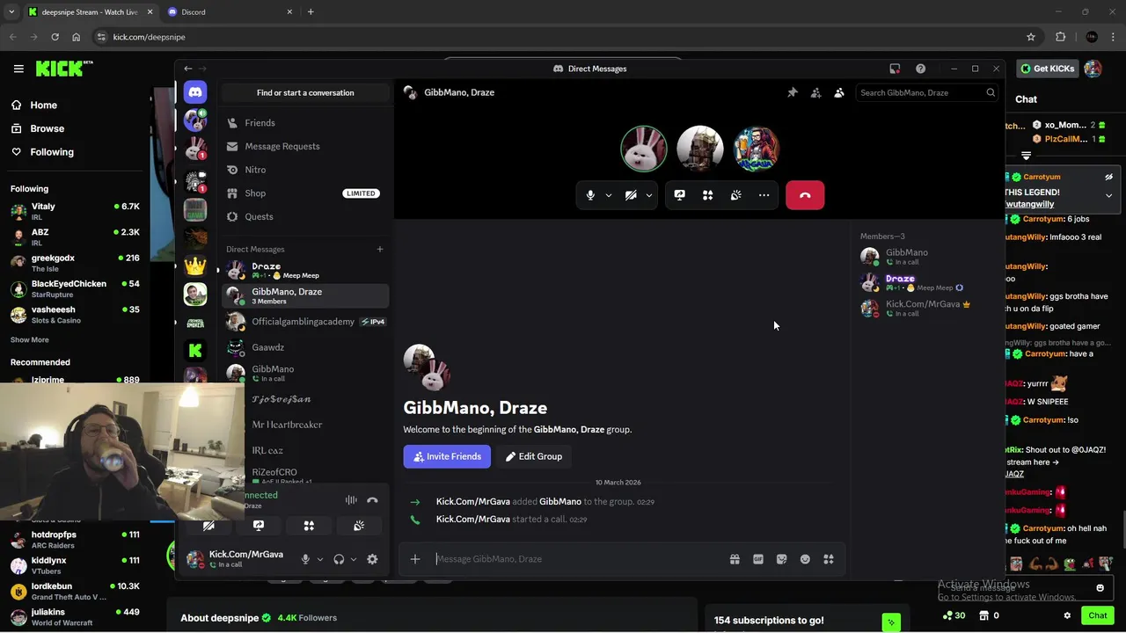The height and width of the screenshot is (633, 1126).
Task: Share your screen in the call
Action: [679, 195]
